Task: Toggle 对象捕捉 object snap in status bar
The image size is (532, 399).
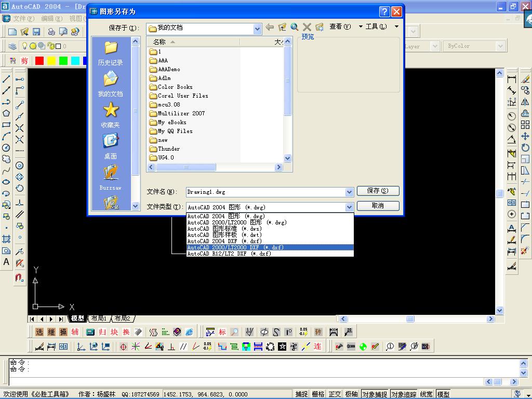Action: (375, 394)
